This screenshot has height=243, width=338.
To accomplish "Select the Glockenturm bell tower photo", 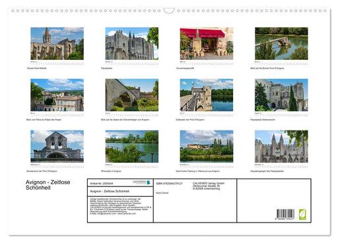I will tap(57, 146).
